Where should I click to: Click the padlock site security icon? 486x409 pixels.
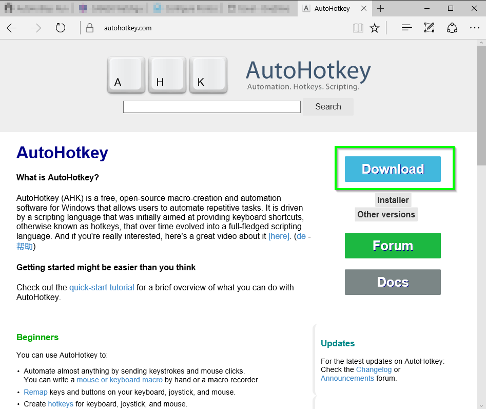pyautogui.click(x=90, y=28)
